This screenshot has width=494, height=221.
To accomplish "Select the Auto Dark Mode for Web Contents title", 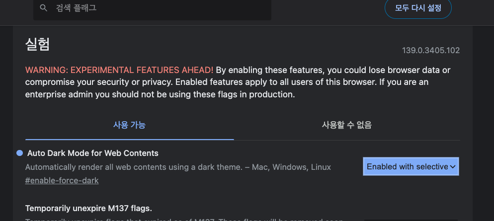I will tap(92, 153).
